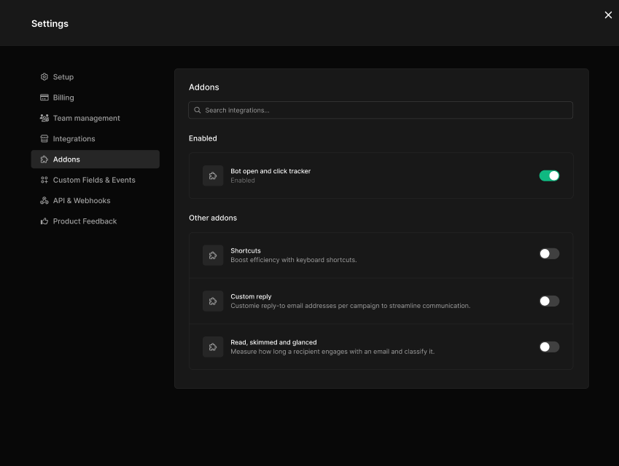This screenshot has height=466, width=619.
Task: Switch to the Billing settings section
Action: click(x=63, y=97)
